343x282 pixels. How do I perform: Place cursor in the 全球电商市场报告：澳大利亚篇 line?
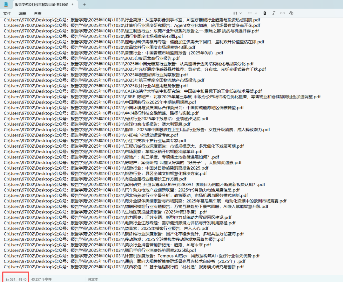click(157, 124)
